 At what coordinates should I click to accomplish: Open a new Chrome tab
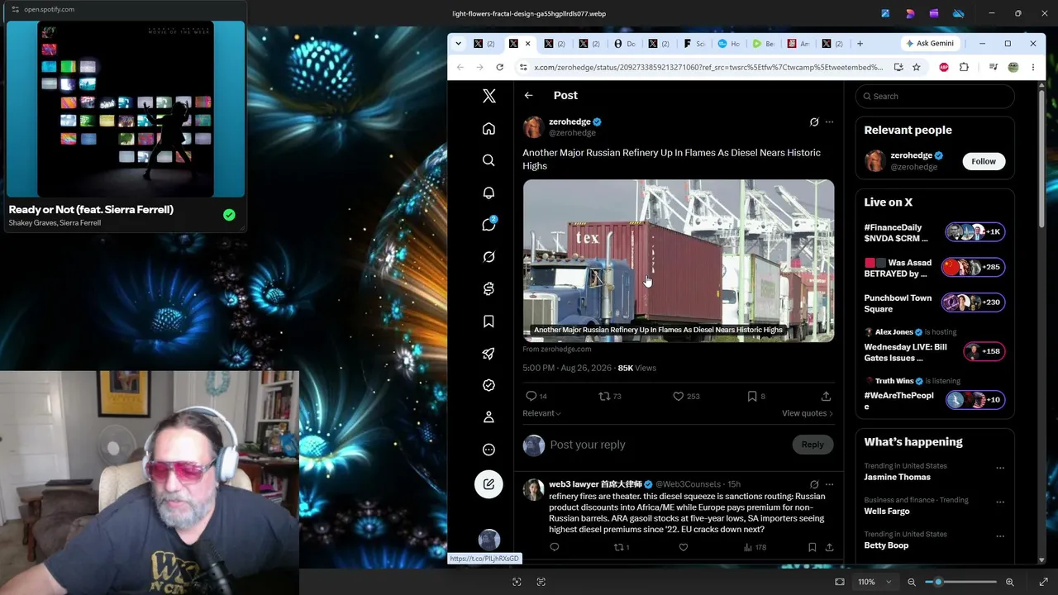tap(860, 43)
